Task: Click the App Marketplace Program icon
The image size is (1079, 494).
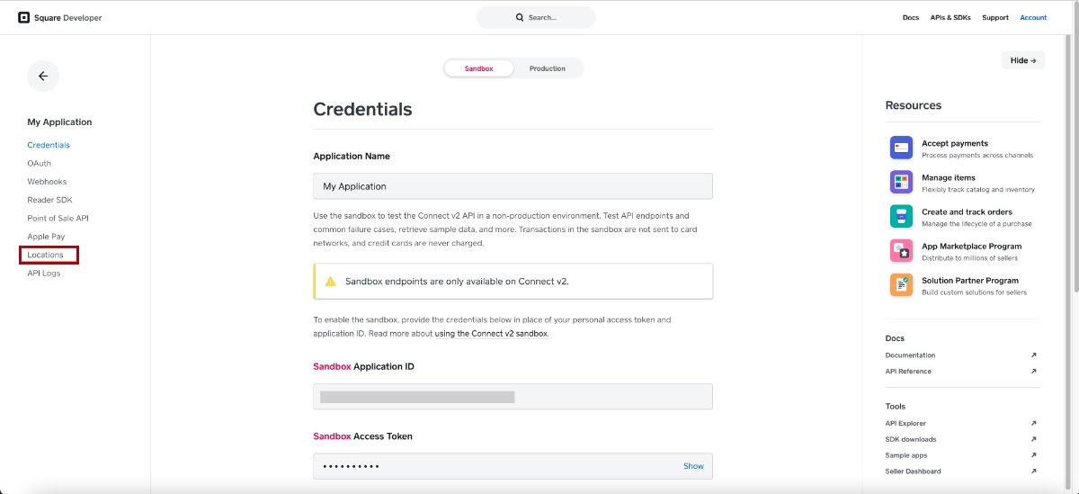Action: click(901, 250)
